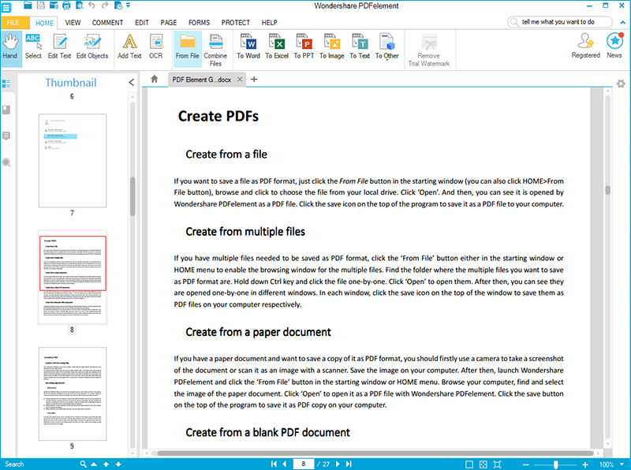The image size is (631, 470).
Task: Show the bookmarks panel in sidebar
Action: (x=7, y=110)
